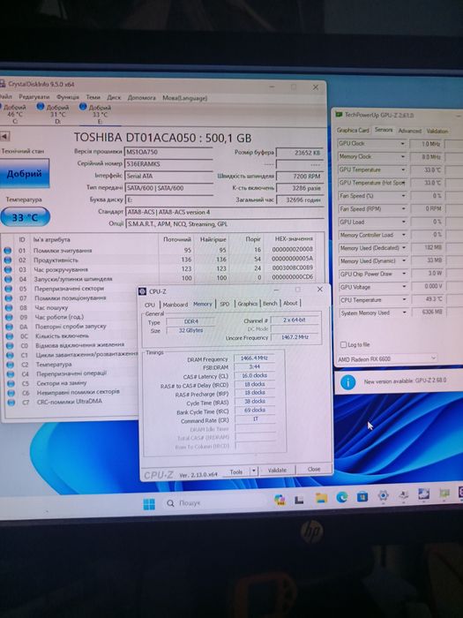Viewport: 463px width, 618px height.
Task: Click status circle for attribute 02 Продуктивність
Action: tap(8, 260)
